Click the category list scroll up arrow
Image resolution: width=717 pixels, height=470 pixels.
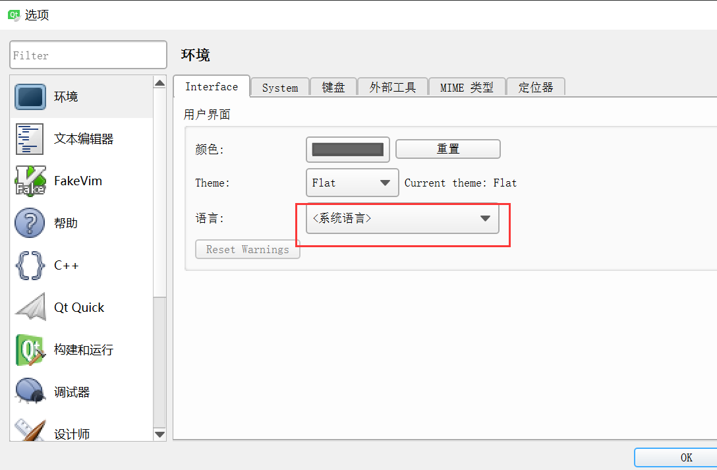[159, 83]
